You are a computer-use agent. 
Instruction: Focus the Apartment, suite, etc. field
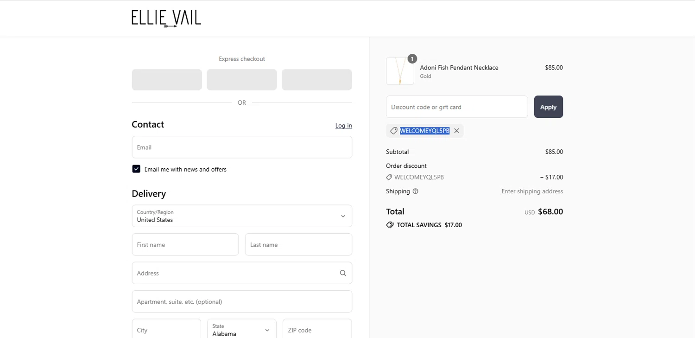click(242, 301)
